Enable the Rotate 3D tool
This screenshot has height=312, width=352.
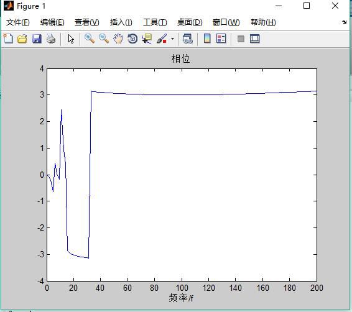tap(132, 39)
